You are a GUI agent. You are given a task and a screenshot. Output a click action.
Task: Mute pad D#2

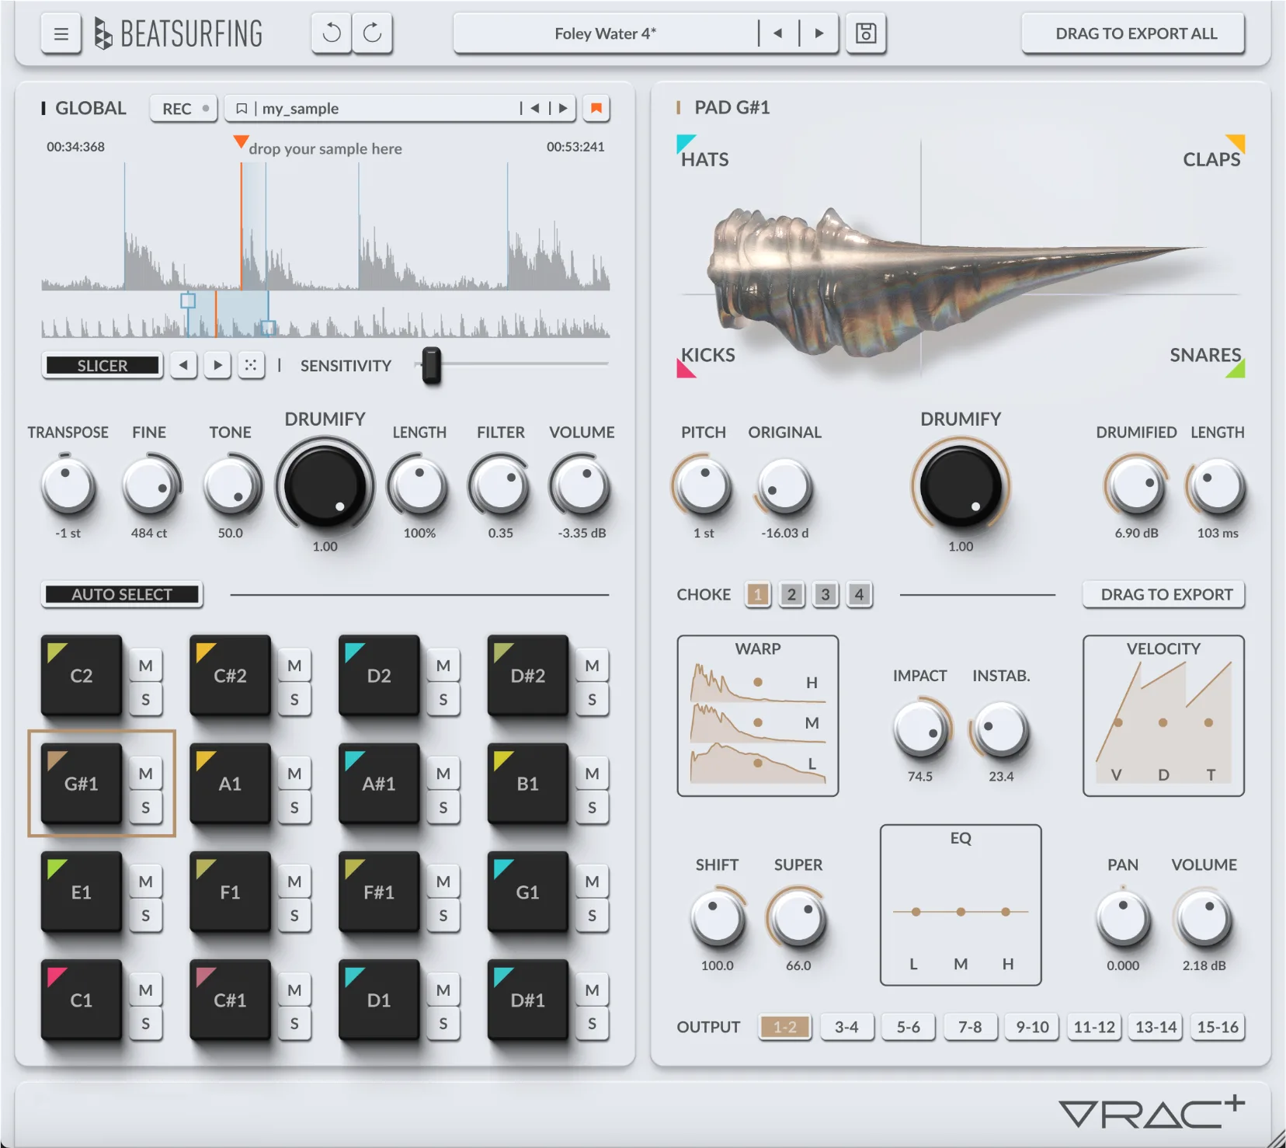(x=592, y=666)
